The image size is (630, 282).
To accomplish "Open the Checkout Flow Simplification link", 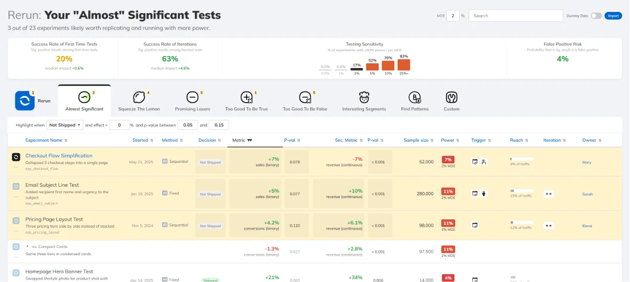I will (x=59, y=156).
